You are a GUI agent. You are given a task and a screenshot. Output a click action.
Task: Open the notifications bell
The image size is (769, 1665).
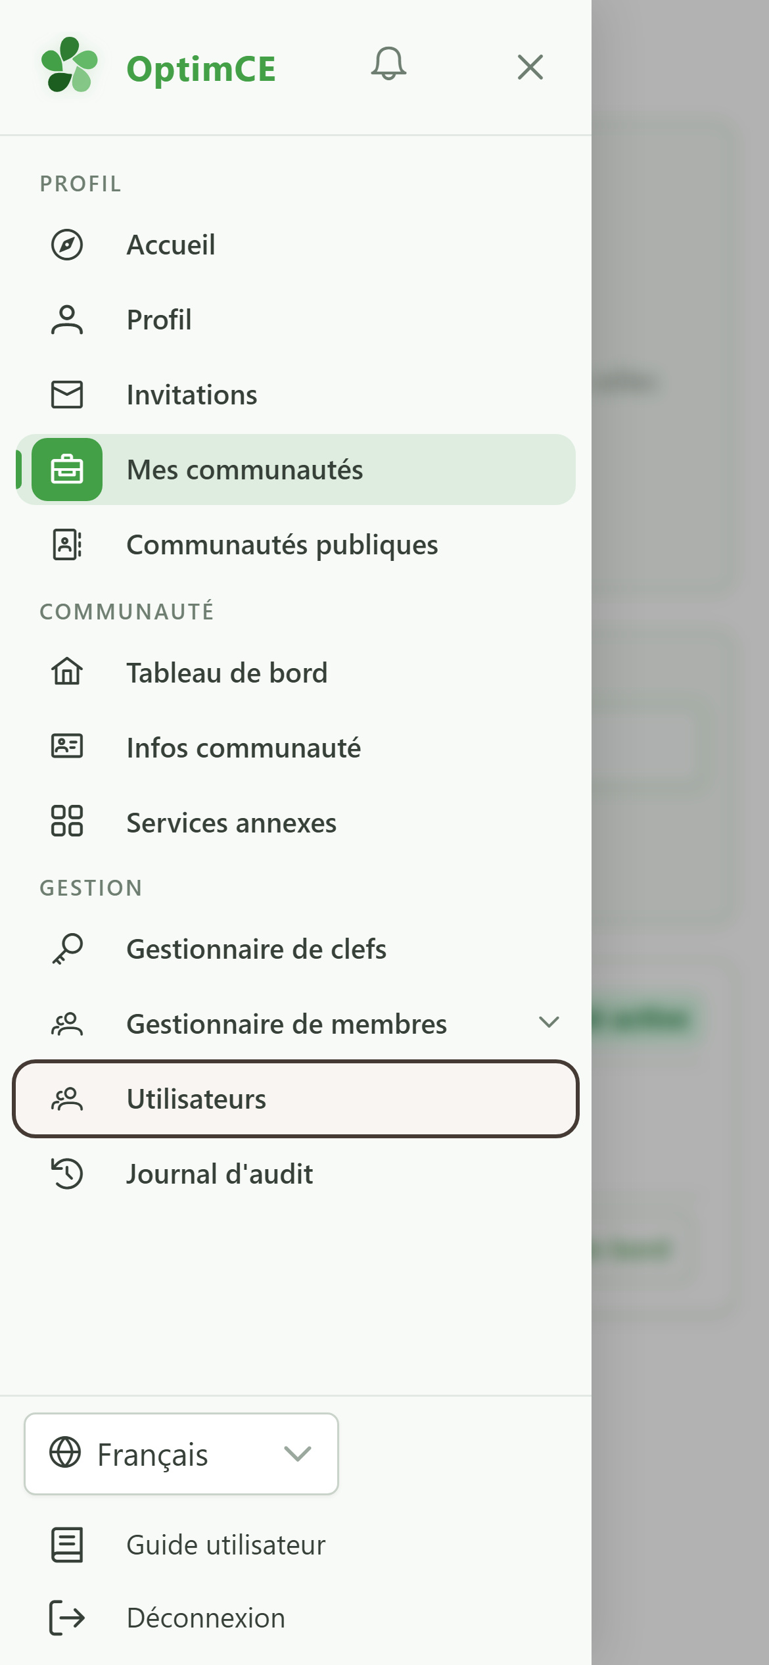click(388, 65)
